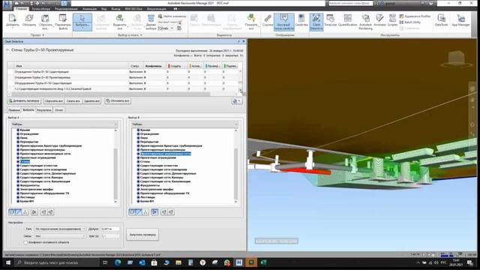Open Batch Utility

(410, 22)
